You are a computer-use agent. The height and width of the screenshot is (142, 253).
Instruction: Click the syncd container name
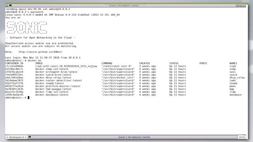pyautogui.click(x=233, y=75)
